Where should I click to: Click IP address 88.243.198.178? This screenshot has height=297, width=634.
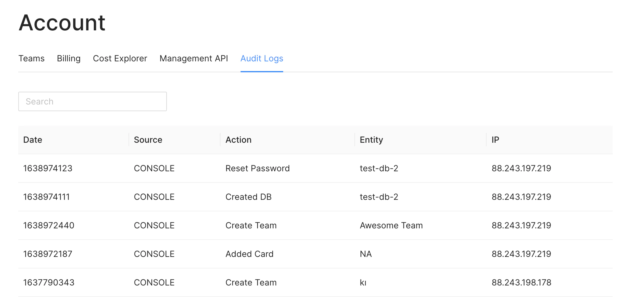pyautogui.click(x=521, y=282)
